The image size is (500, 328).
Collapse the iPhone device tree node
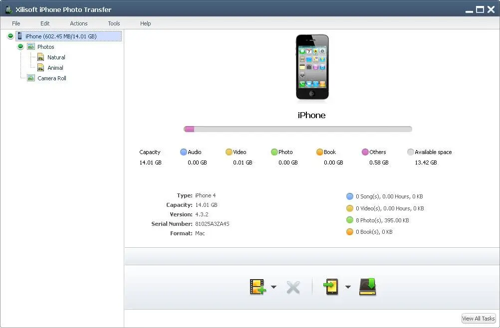pos(10,36)
